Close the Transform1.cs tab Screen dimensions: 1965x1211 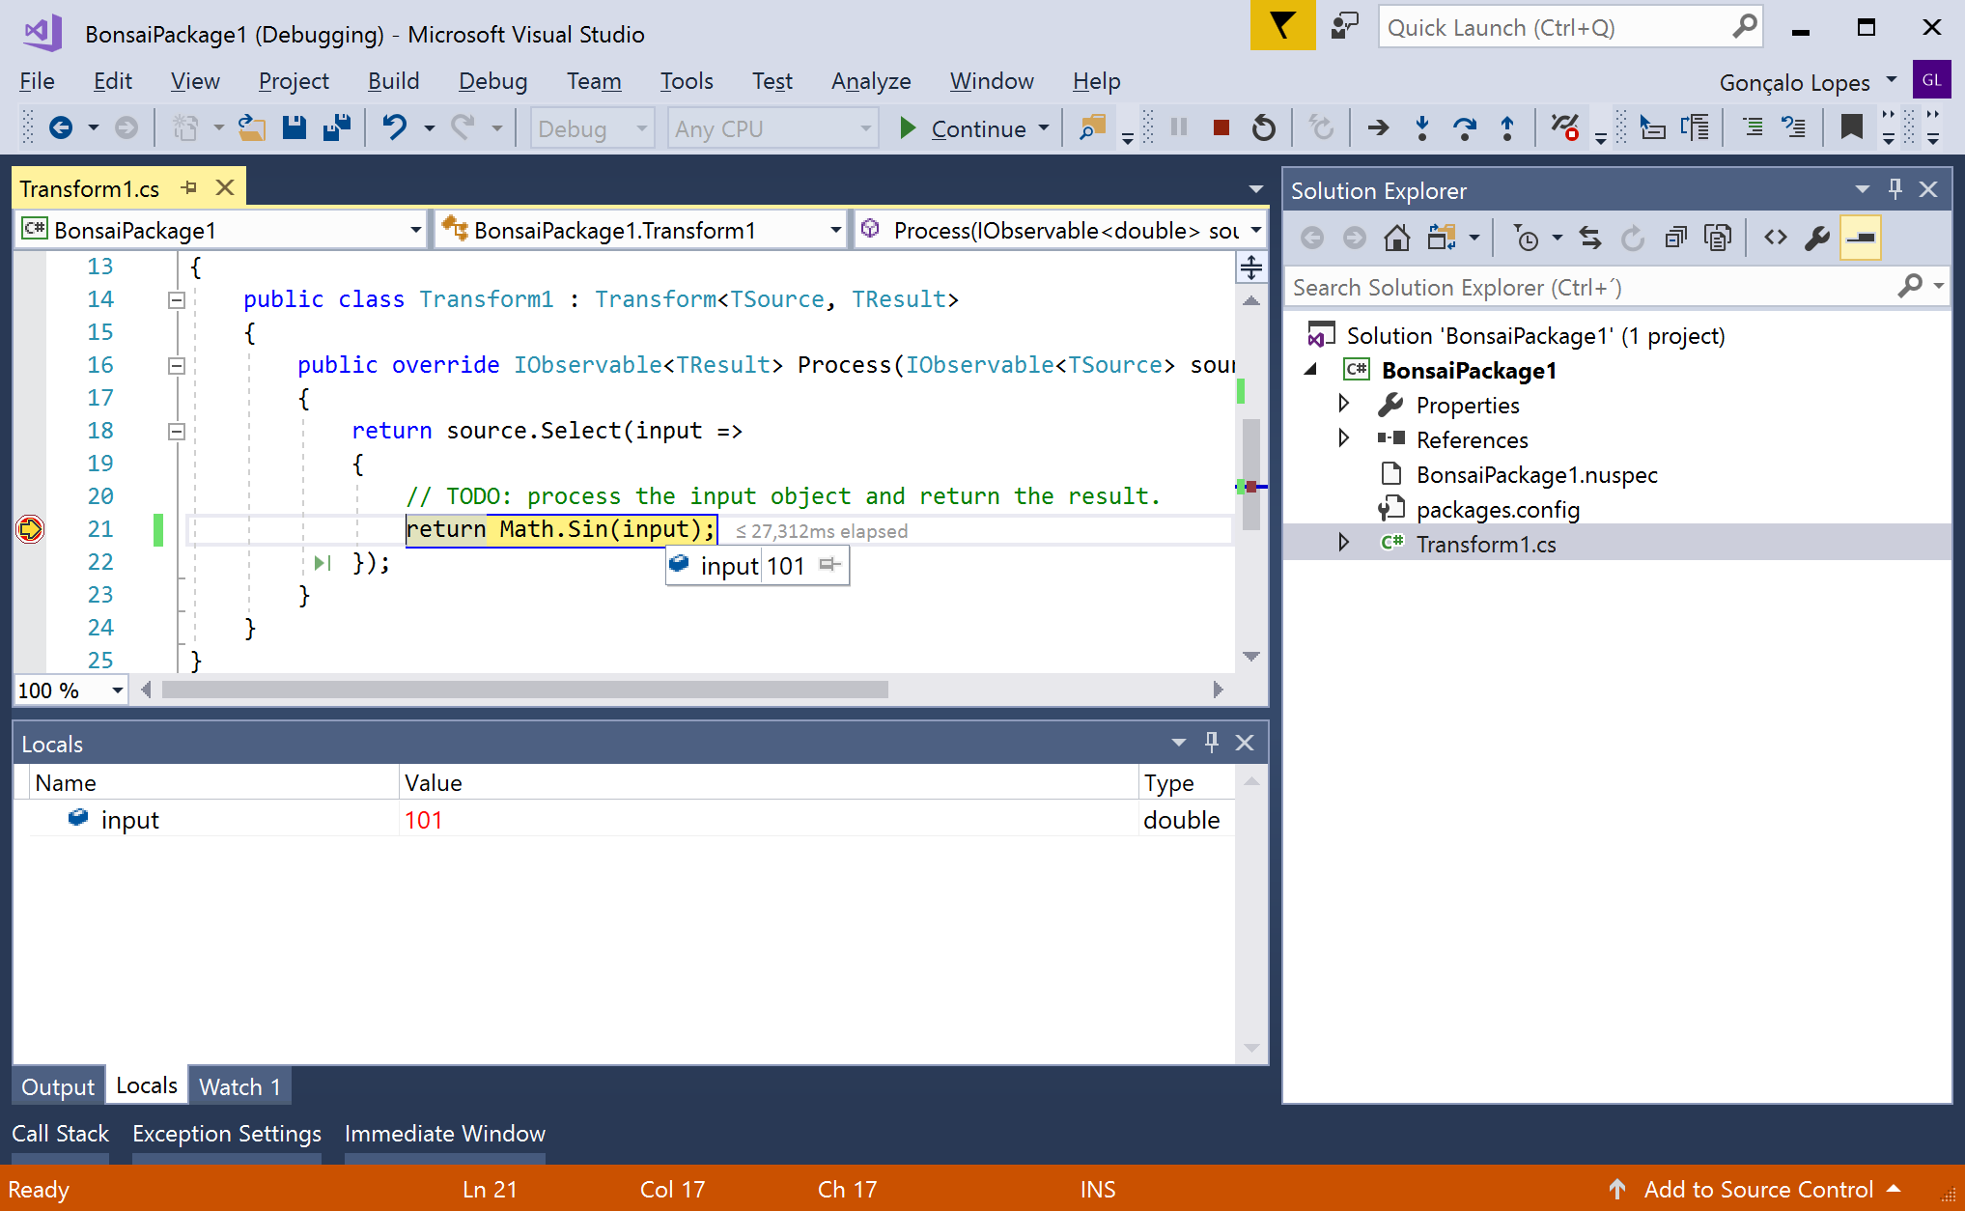(225, 187)
